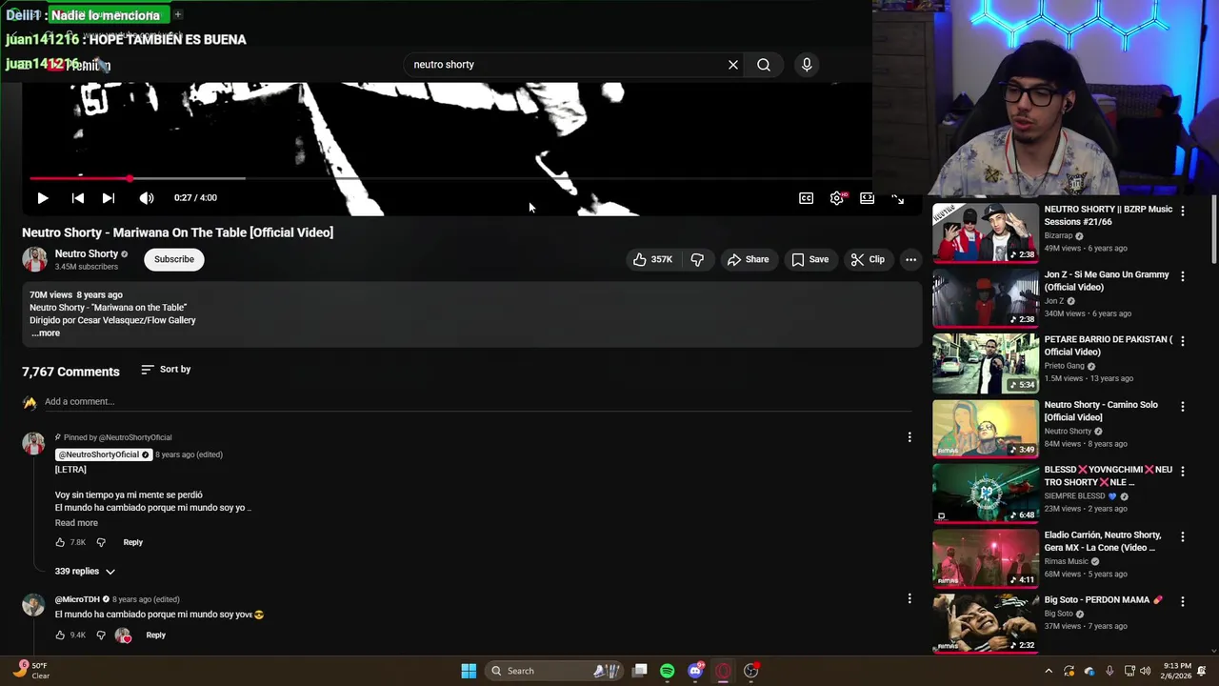Click the taskbar Search box
Viewport: 1219px width, 686px height.
(x=554, y=671)
